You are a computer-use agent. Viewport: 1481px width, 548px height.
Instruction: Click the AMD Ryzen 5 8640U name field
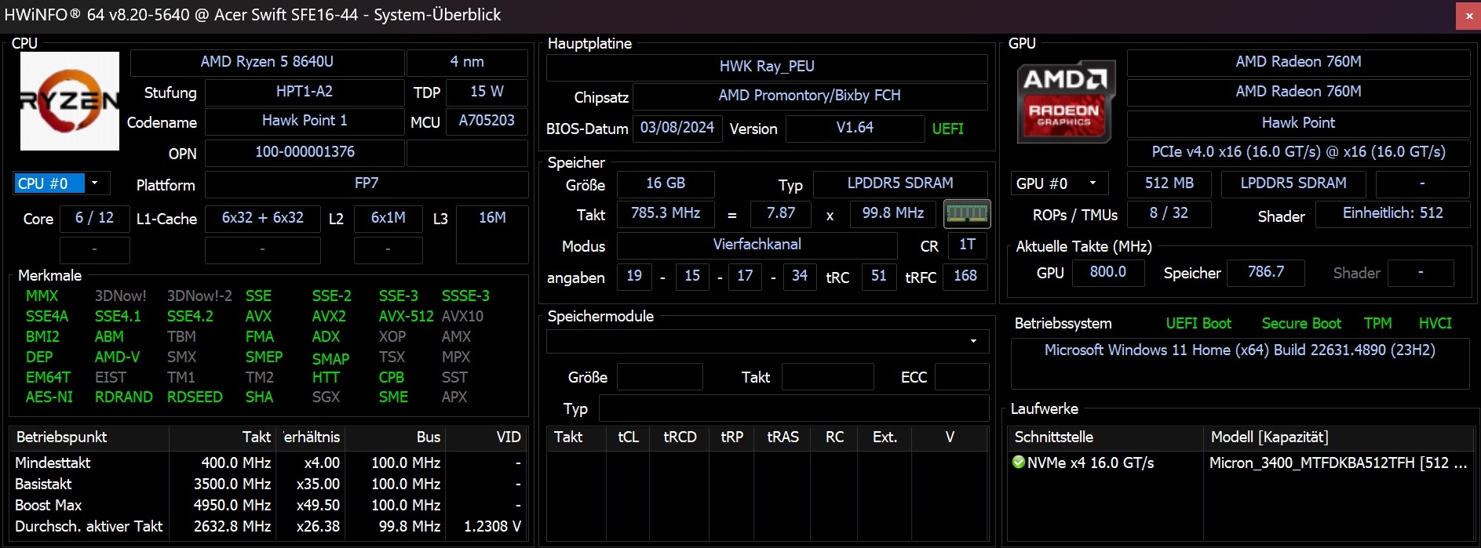click(x=267, y=62)
